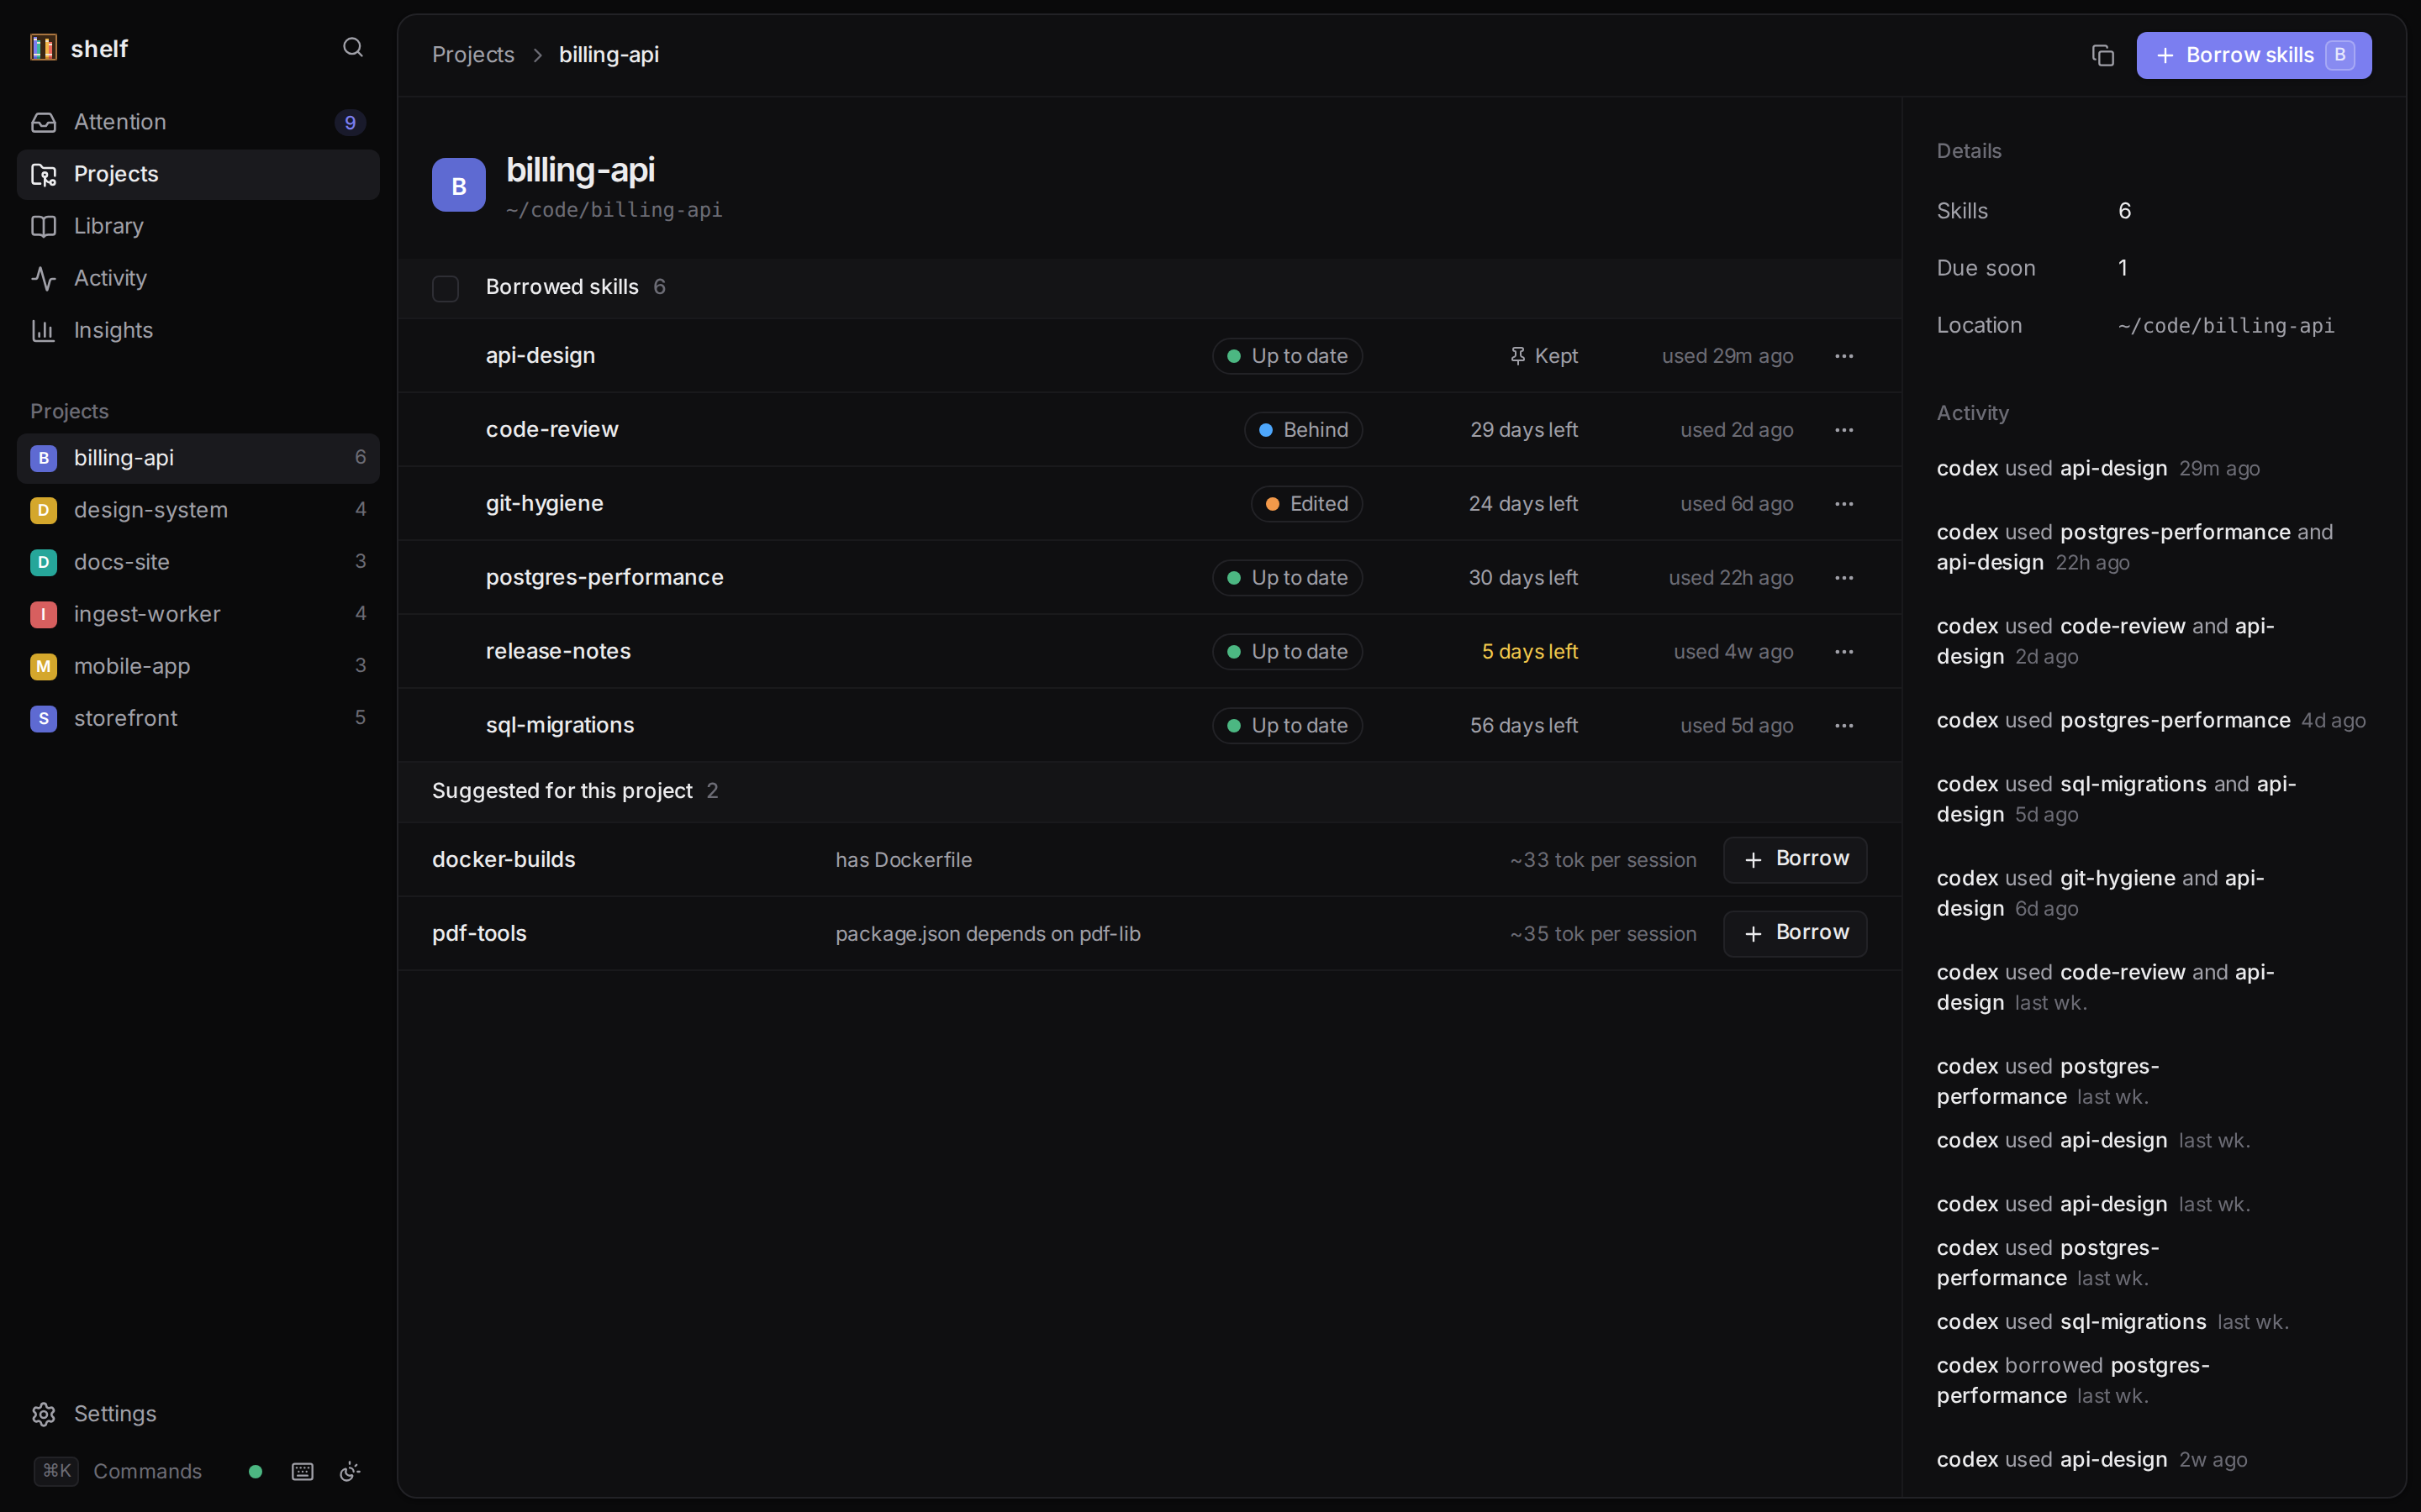Click the Projects breadcrumb link
This screenshot has width=2421, height=1512.
click(x=472, y=55)
